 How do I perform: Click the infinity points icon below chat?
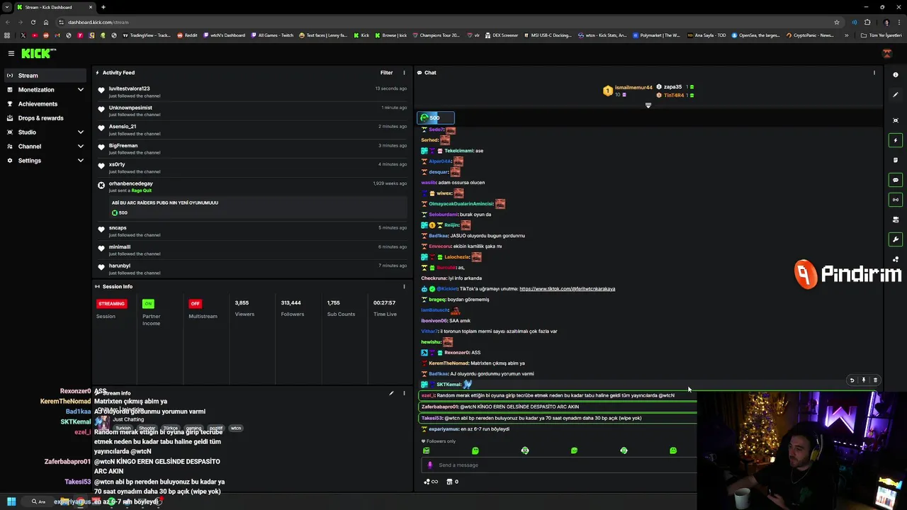point(431,482)
